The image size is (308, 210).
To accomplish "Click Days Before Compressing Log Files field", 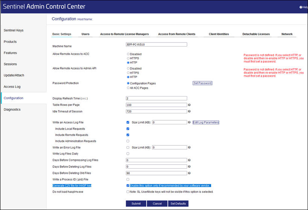I will 156,160.
